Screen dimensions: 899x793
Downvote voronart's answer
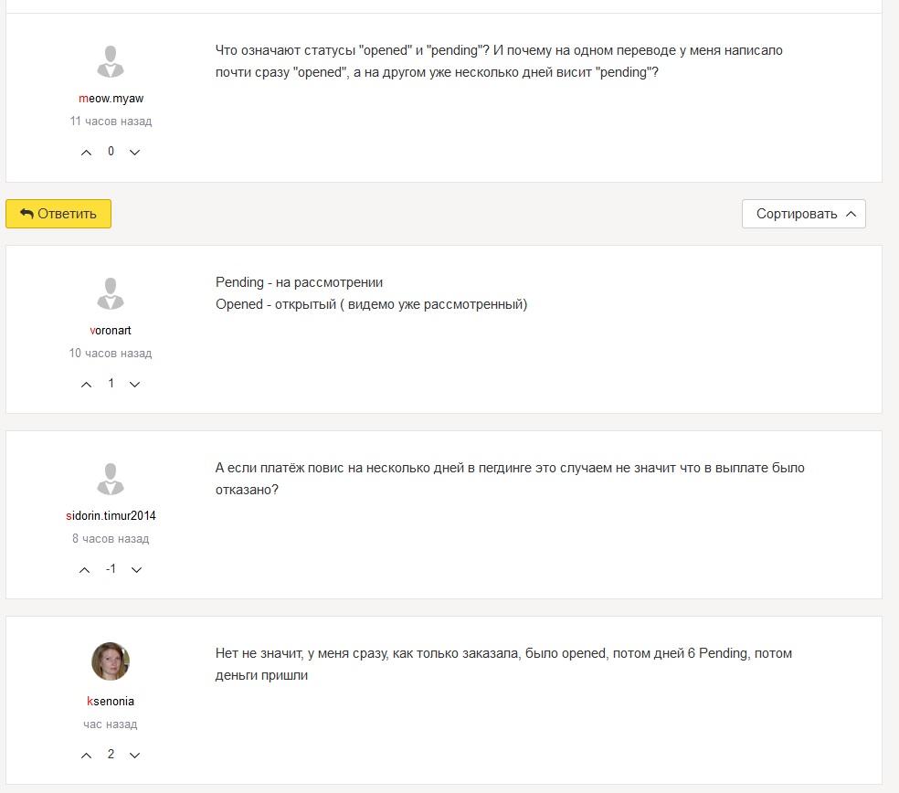point(134,385)
